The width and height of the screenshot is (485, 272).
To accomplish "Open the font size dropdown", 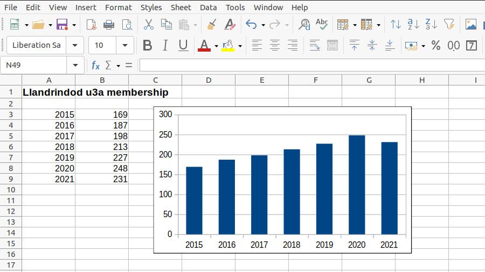I will click(126, 46).
